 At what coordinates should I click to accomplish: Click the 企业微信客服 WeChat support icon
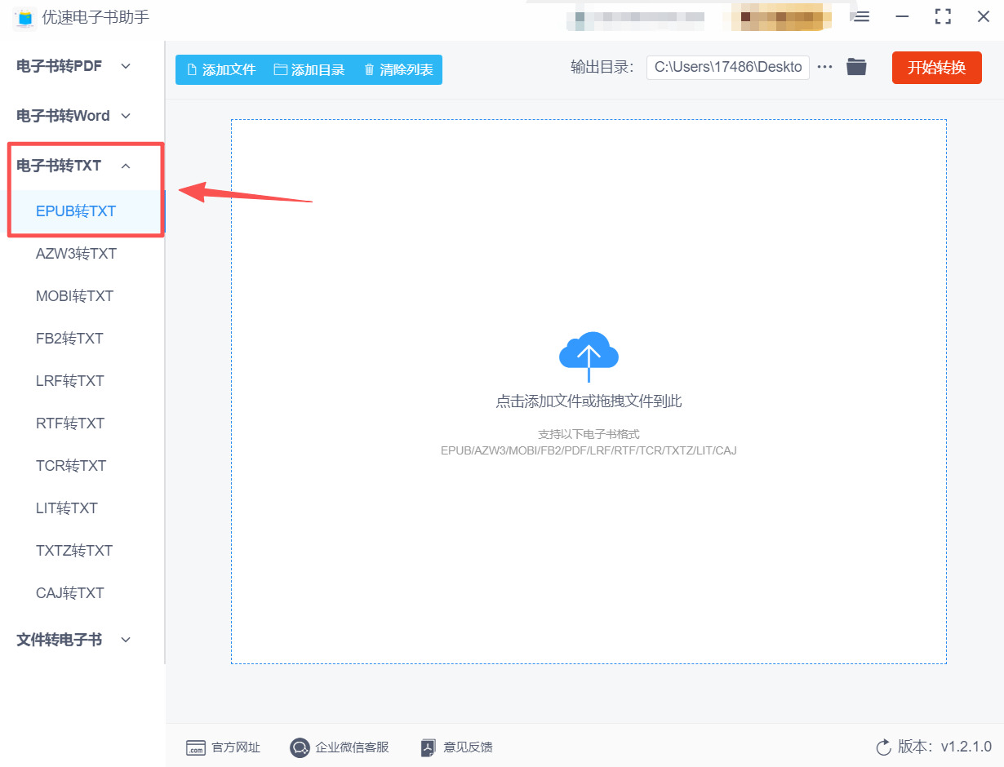(x=300, y=747)
